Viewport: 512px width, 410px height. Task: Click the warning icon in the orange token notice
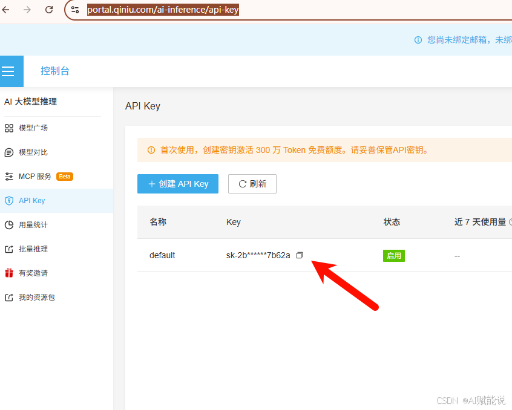pos(151,150)
